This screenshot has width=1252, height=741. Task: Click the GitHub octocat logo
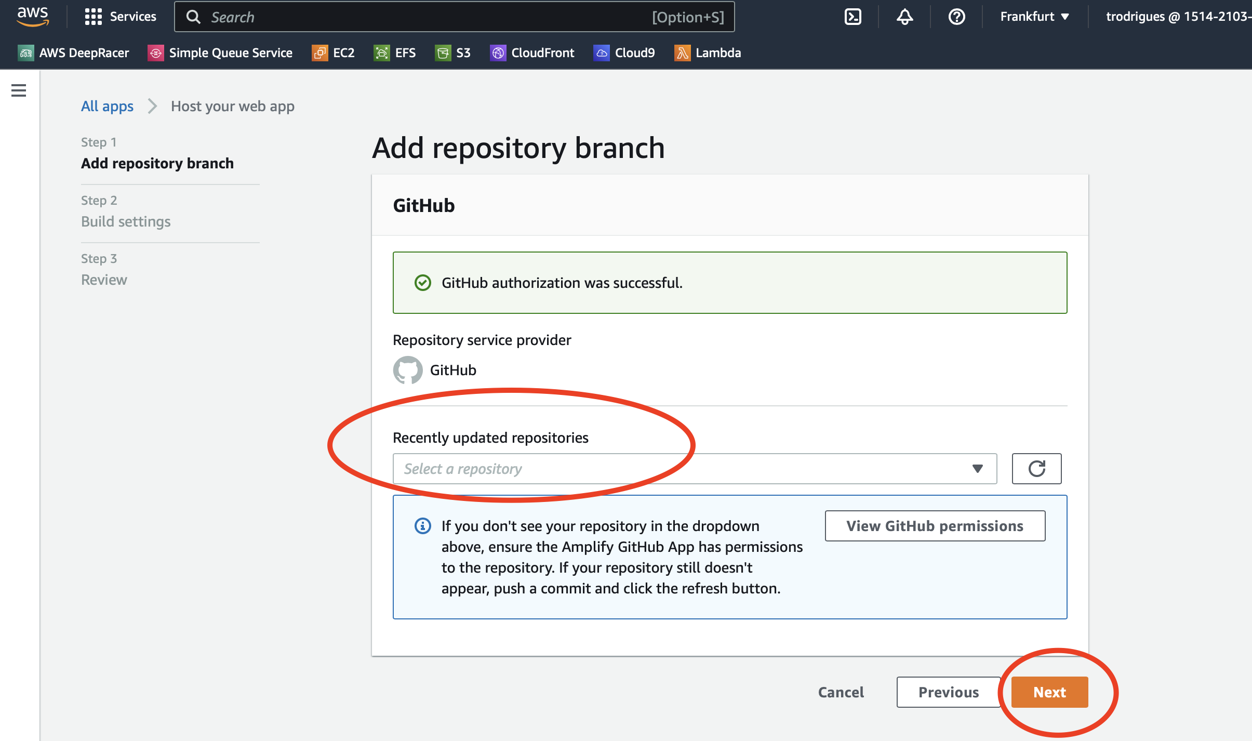coord(408,370)
